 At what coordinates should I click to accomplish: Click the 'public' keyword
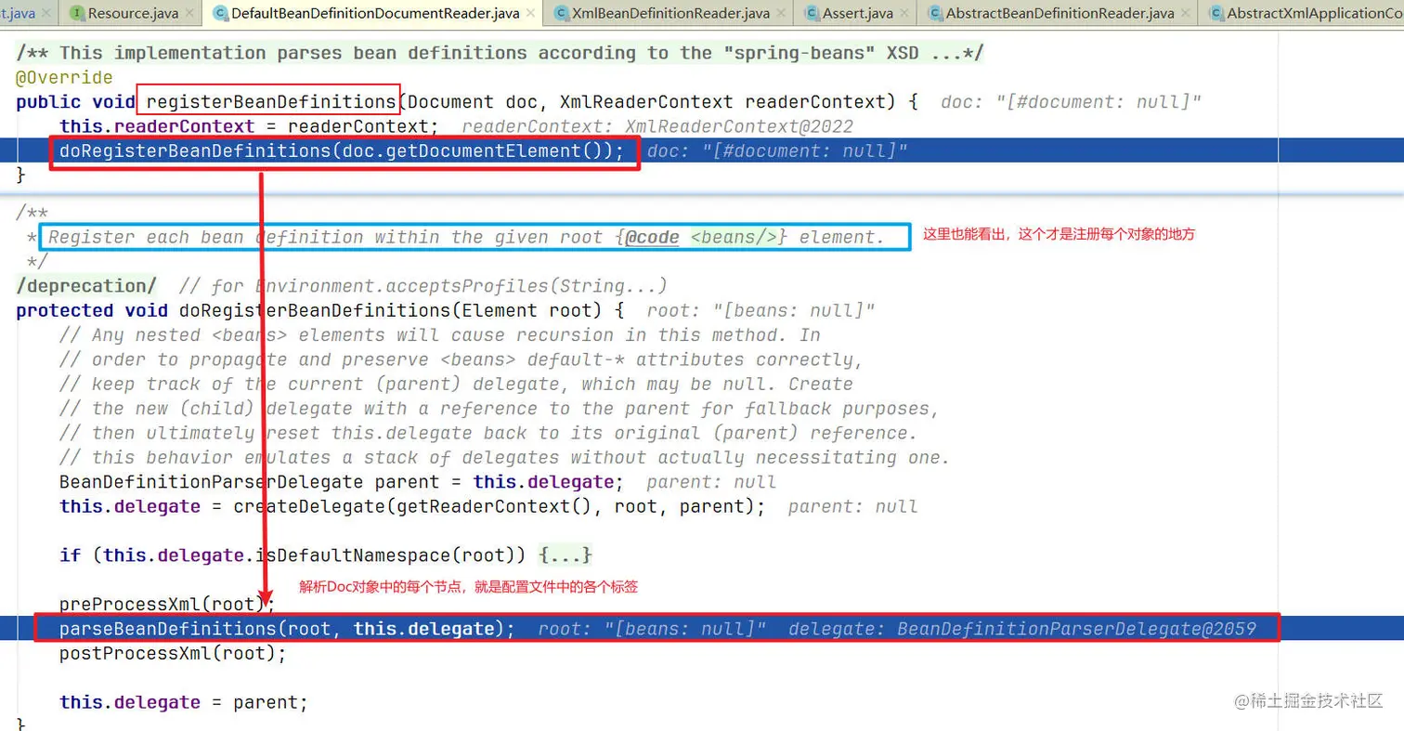click(48, 102)
